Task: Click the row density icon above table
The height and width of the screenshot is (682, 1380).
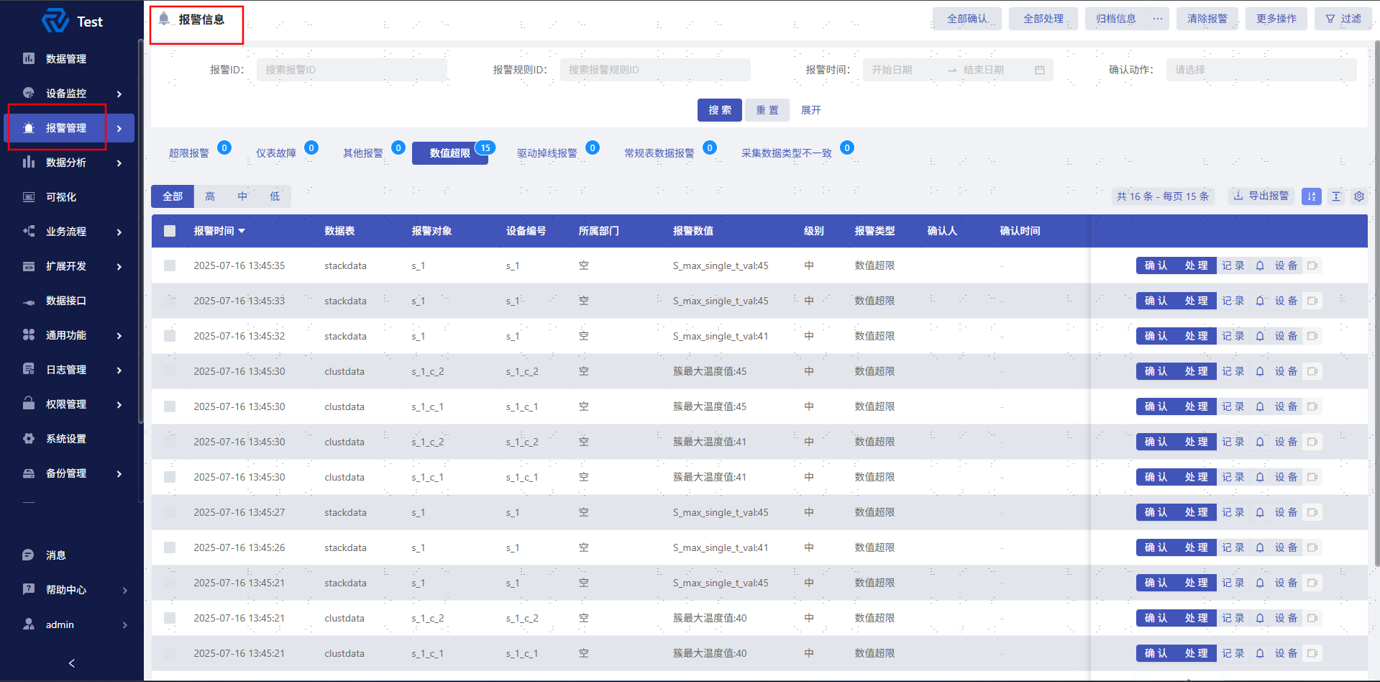Action: [x=1336, y=196]
